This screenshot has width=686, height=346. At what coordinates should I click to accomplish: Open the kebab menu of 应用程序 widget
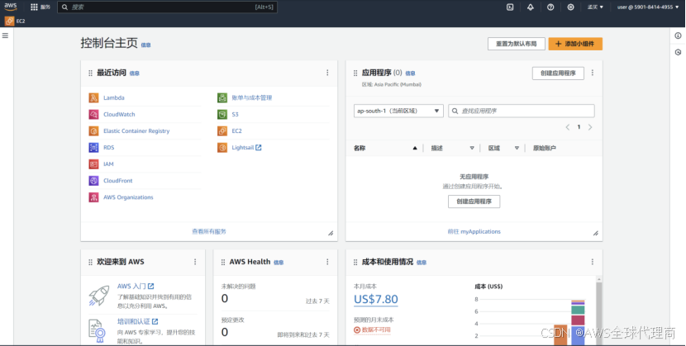point(593,73)
